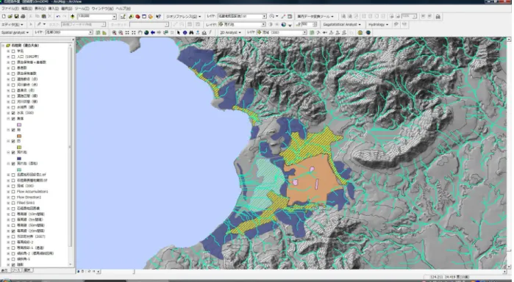Open the 挿入(I) menu
Image resolution: width=514 pixels, height=282 pixels.
(x=54, y=9)
